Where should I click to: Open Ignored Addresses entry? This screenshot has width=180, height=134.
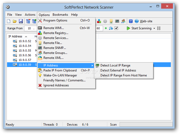pos(66,85)
